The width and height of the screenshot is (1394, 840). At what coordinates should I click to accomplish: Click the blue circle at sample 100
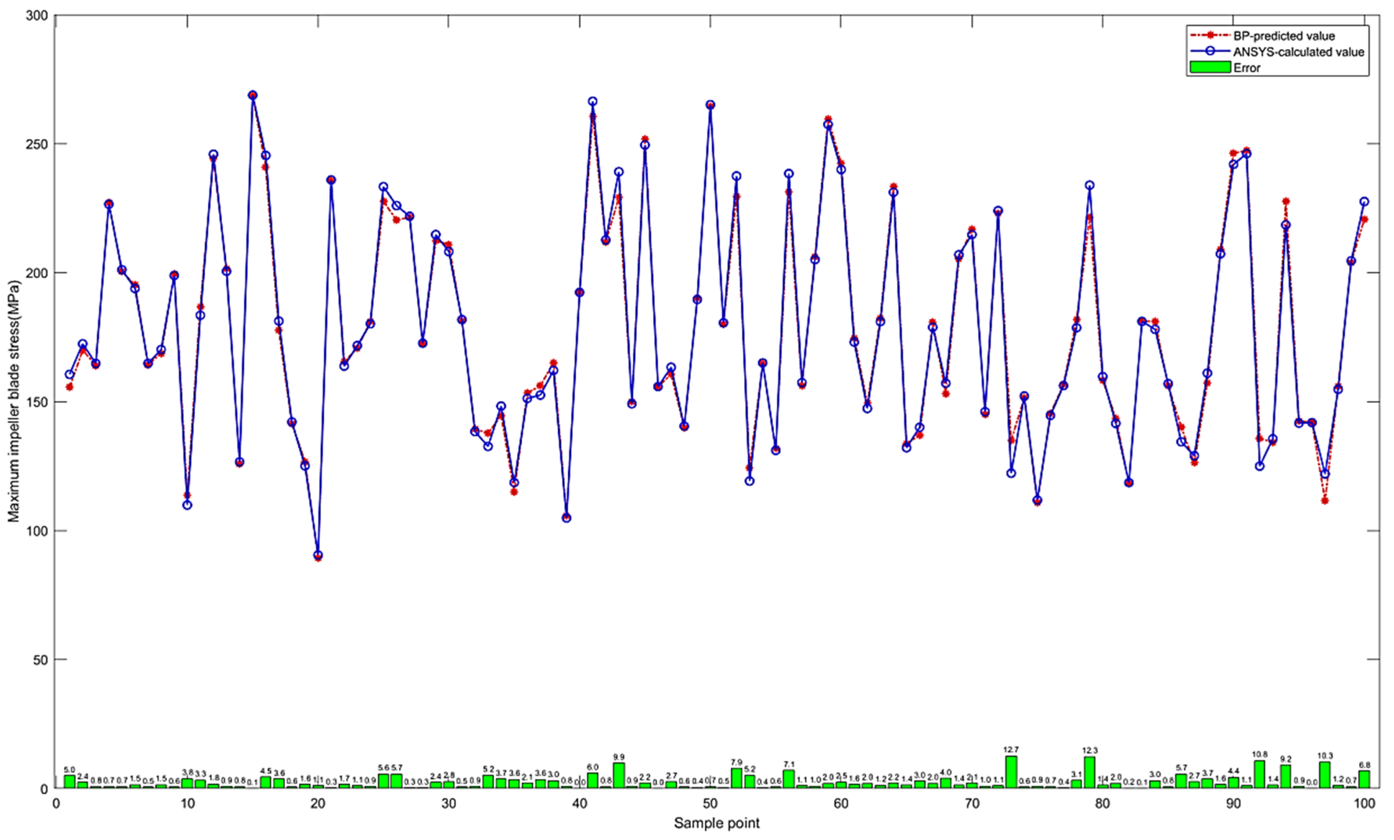pos(1364,201)
